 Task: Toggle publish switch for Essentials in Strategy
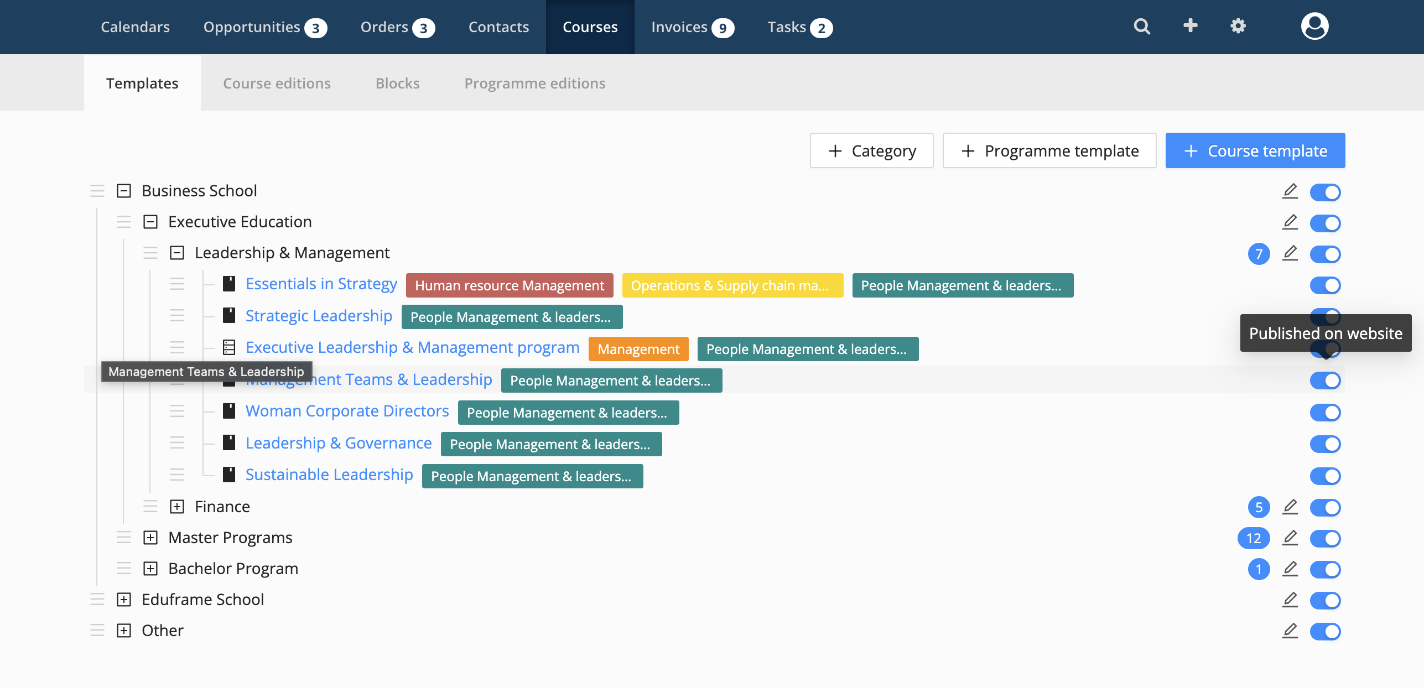pyautogui.click(x=1325, y=285)
